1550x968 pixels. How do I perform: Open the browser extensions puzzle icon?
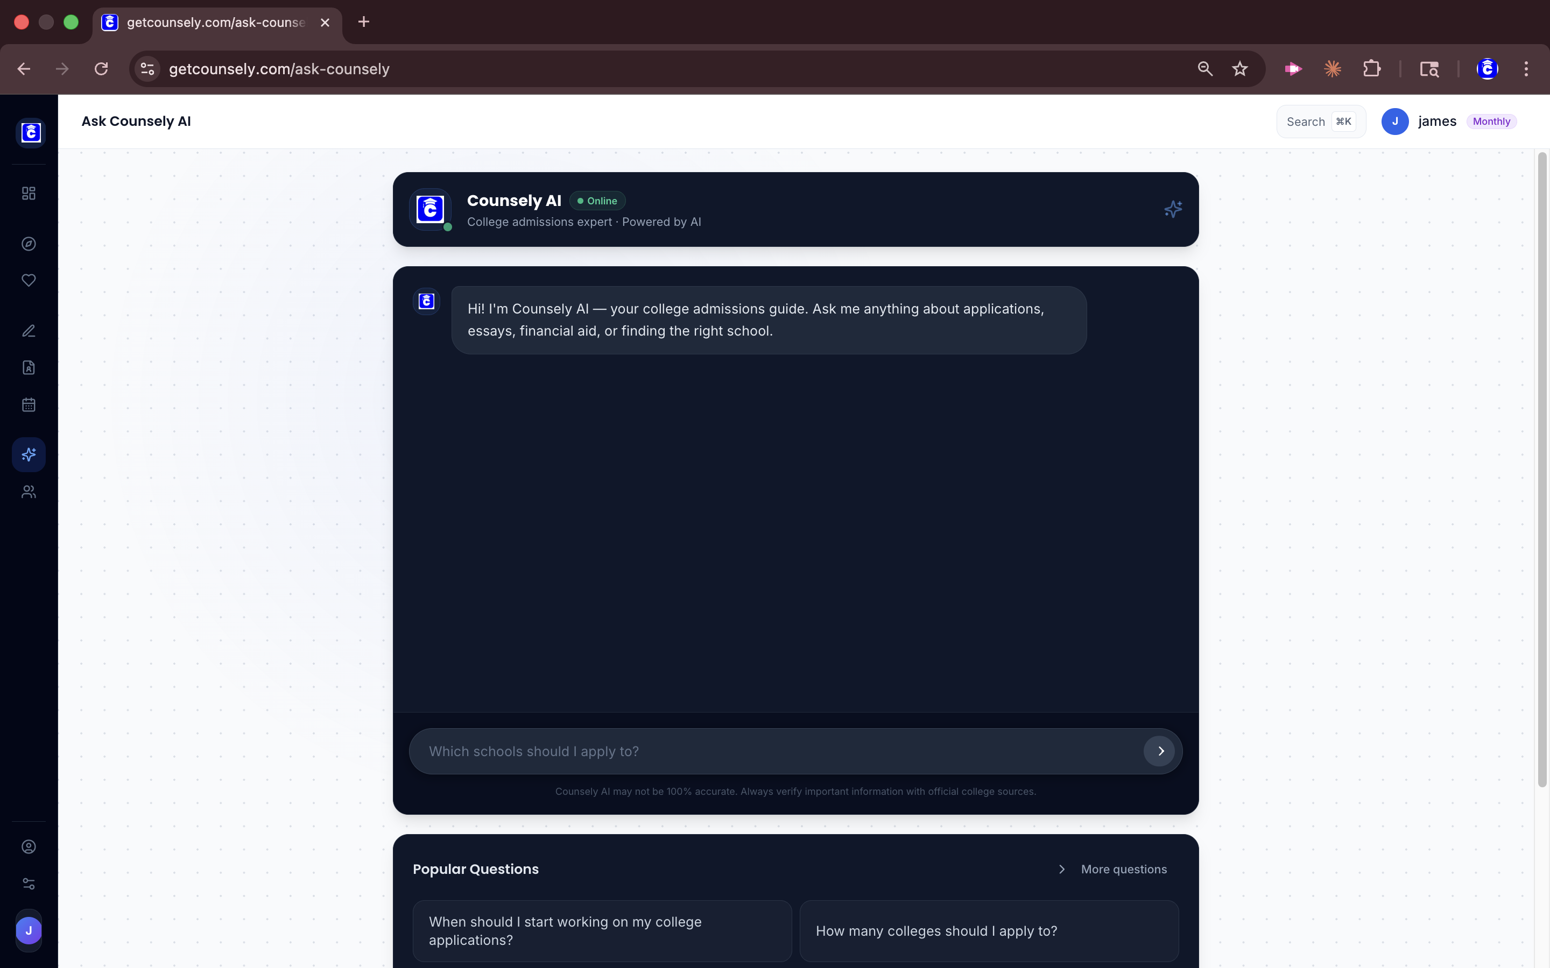tap(1372, 68)
